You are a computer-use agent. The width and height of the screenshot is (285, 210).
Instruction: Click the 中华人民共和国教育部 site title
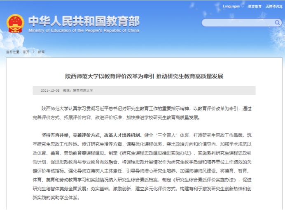coord(84,21)
